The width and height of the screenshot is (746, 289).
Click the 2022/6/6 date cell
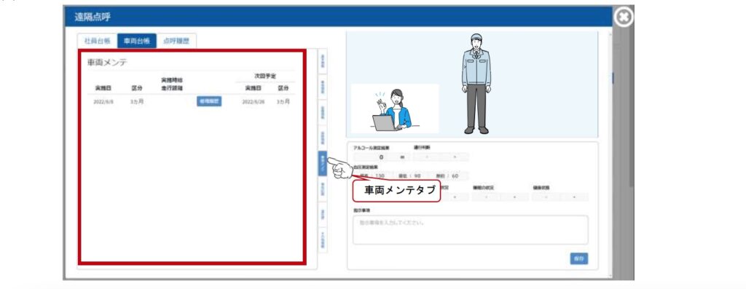click(104, 102)
